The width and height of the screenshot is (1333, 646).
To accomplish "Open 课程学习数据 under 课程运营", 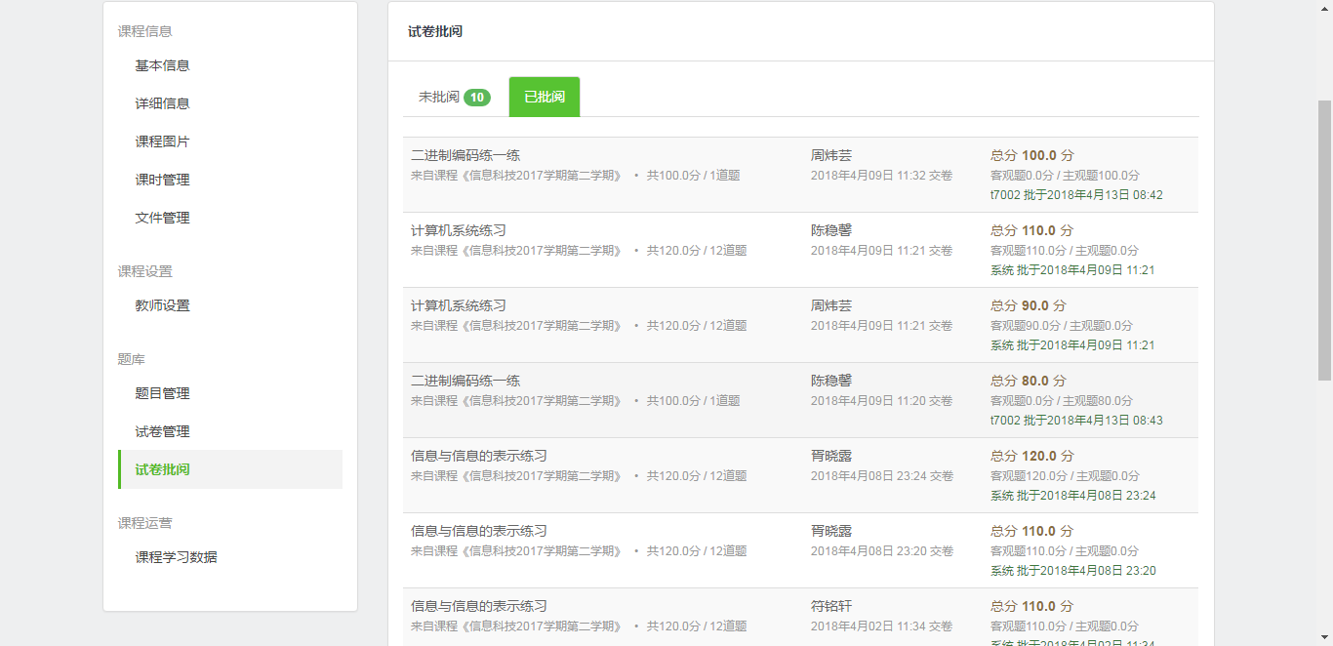I will (x=176, y=557).
